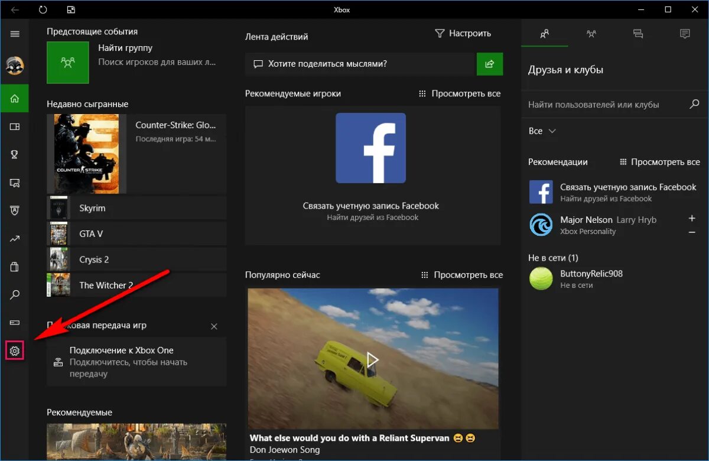
Task: Open the Game DVR captures icon
Action: click(x=15, y=183)
